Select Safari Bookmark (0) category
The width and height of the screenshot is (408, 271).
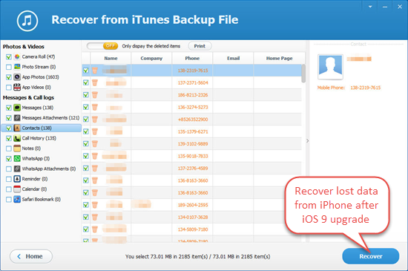pos(42,199)
